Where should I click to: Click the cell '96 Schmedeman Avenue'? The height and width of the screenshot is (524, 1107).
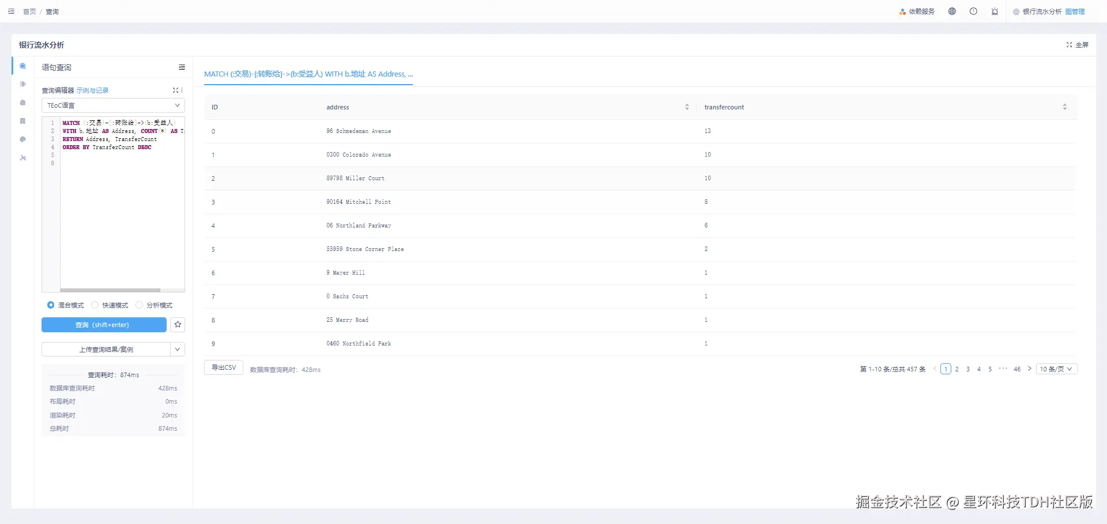click(359, 131)
